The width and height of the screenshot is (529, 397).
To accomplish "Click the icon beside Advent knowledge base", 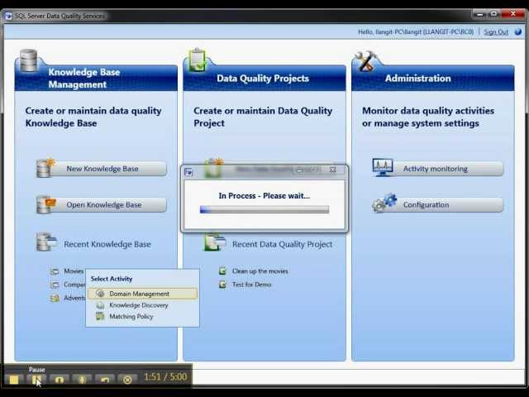I will 55,298.
